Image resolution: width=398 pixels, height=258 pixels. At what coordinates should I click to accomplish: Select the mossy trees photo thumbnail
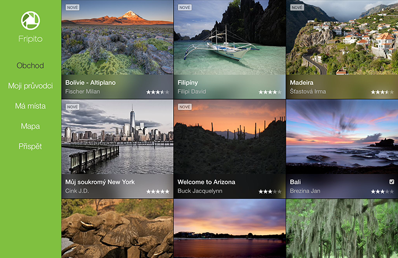point(342,228)
